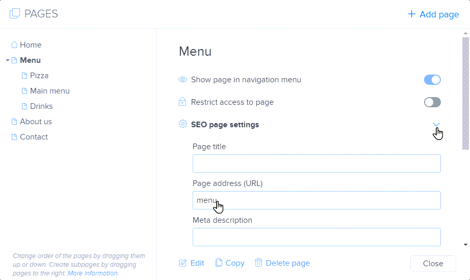Click the vertical scrollbar thumb
Screen dimensions: 470x280
pos(465,93)
